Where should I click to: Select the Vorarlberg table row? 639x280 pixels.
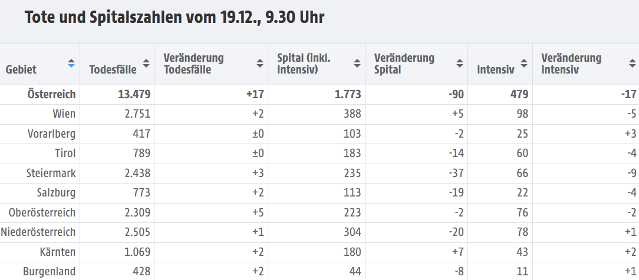tap(52, 134)
